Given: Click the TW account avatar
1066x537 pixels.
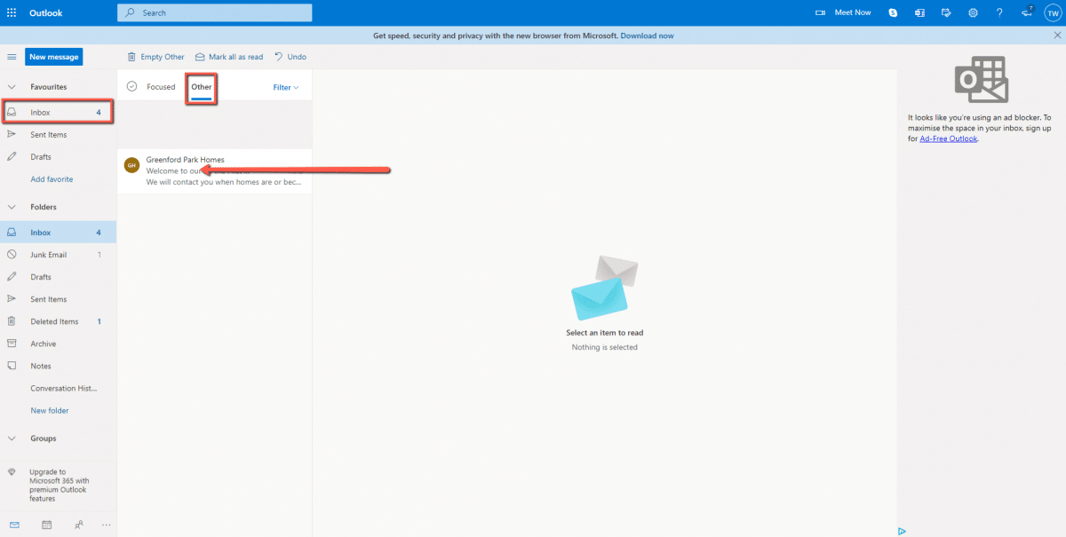Looking at the screenshot, I should [x=1052, y=12].
